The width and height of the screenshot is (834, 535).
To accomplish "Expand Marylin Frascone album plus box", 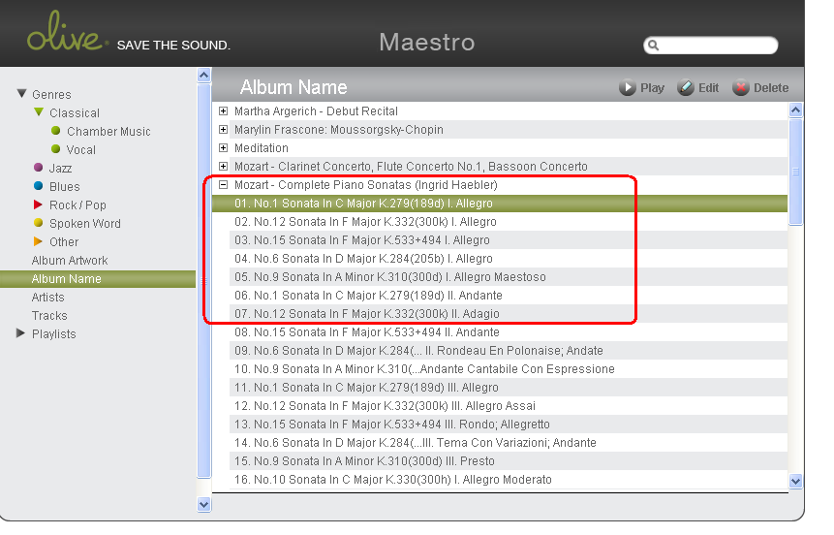I will (224, 129).
